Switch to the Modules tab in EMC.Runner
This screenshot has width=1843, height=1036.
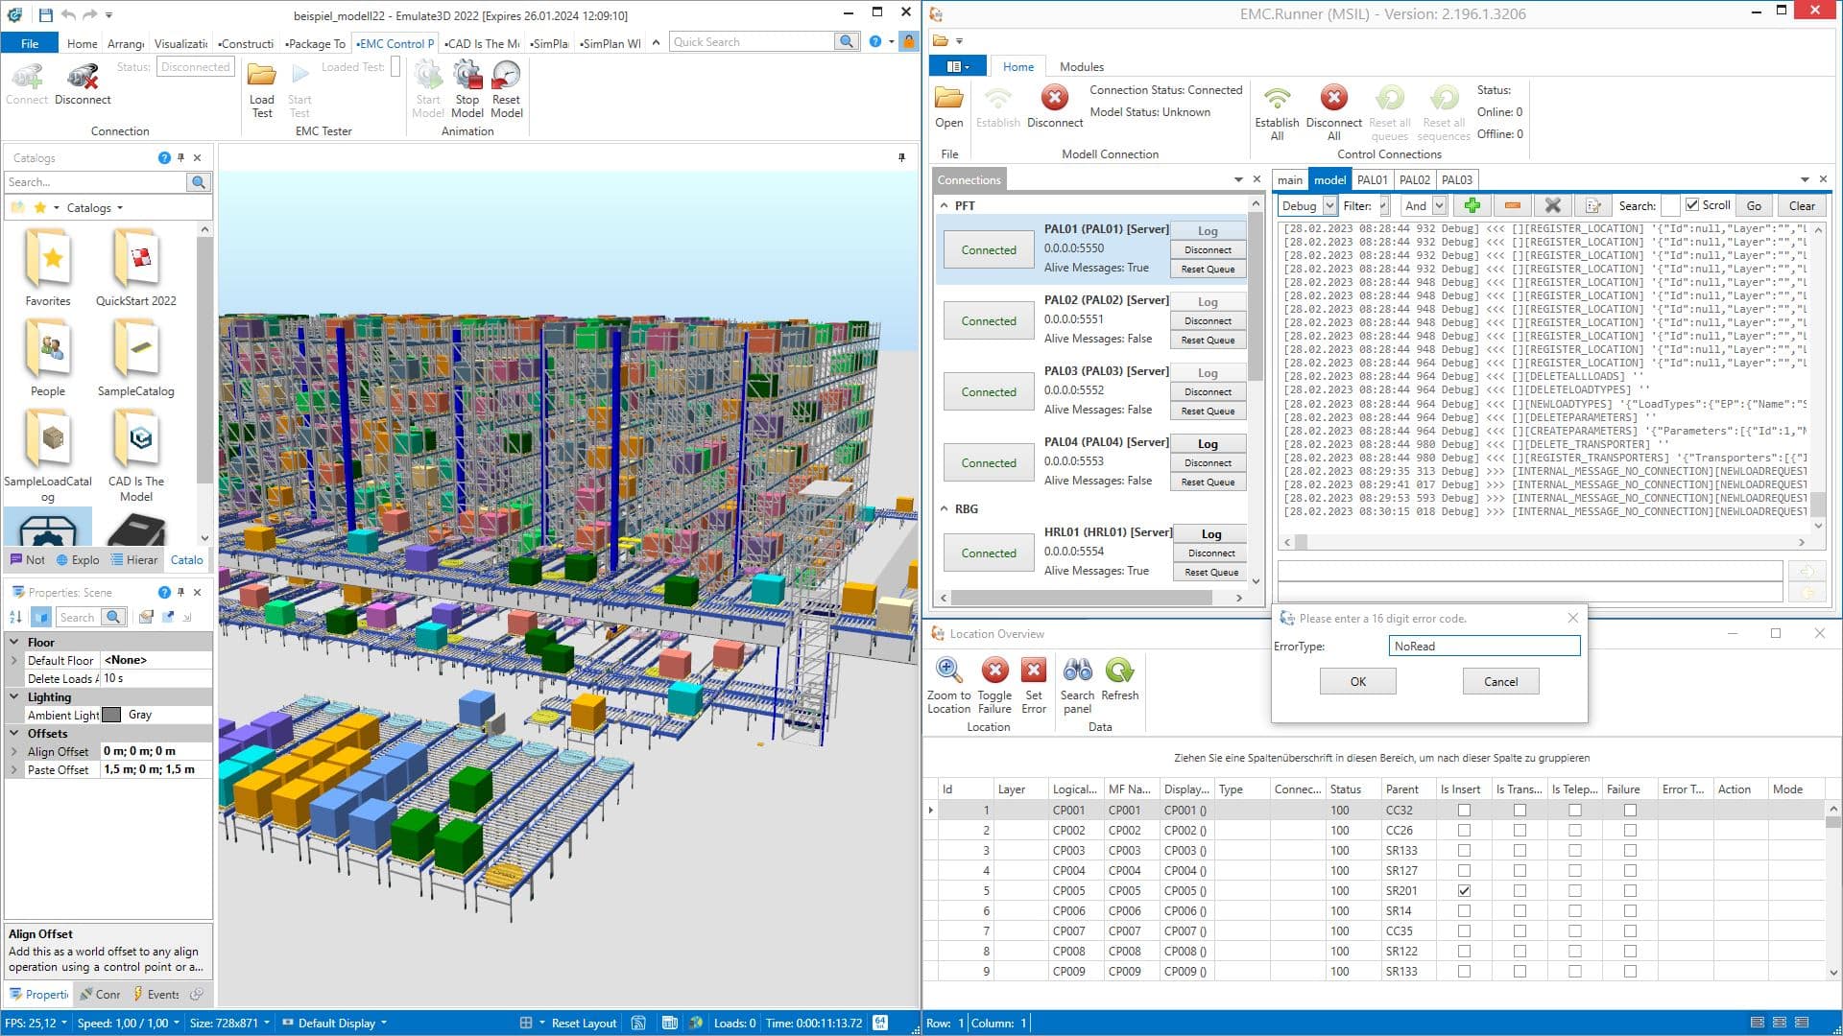click(x=1081, y=66)
